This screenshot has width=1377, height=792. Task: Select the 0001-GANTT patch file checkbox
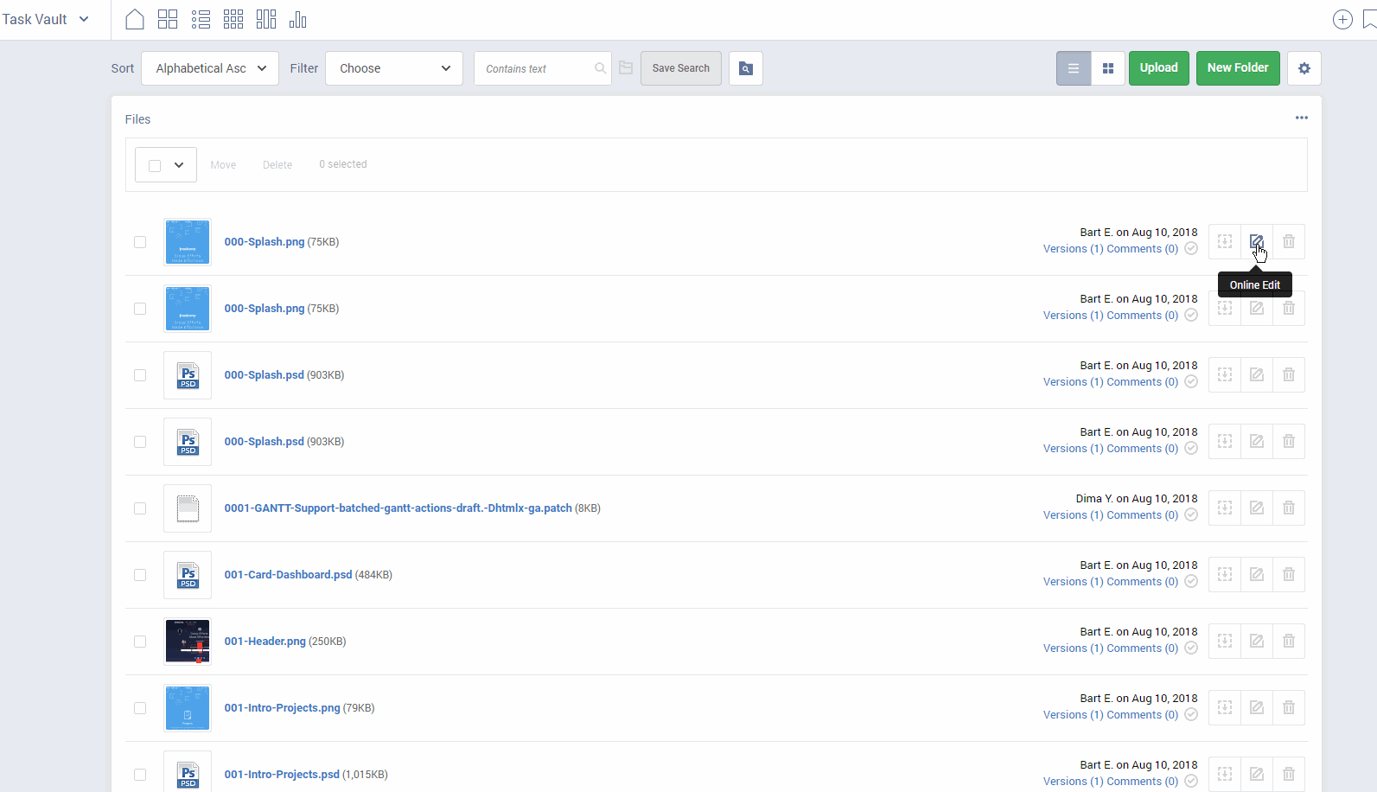click(x=140, y=508)
